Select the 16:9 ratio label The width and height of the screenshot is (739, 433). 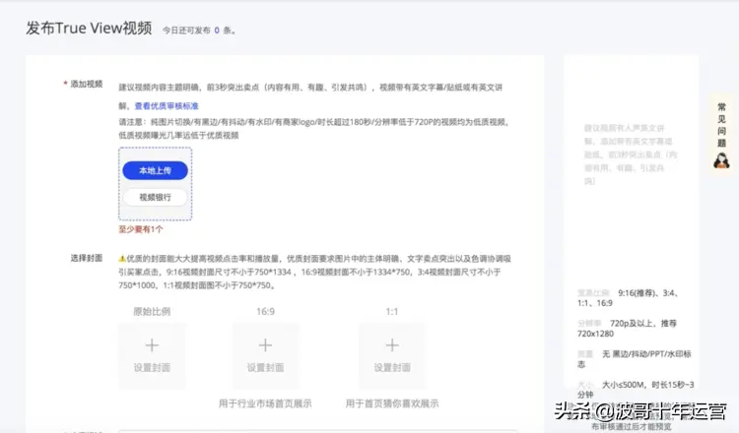(265, 311)
